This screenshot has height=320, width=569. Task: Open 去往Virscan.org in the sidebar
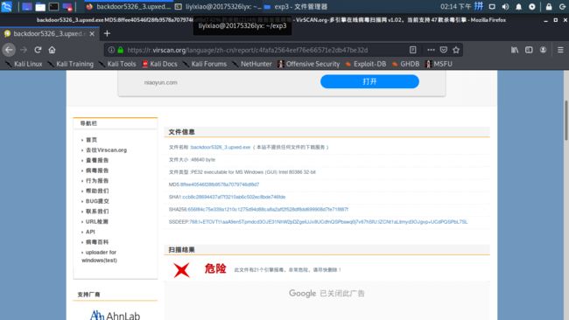pyautogui.click(x=106, y=150)
